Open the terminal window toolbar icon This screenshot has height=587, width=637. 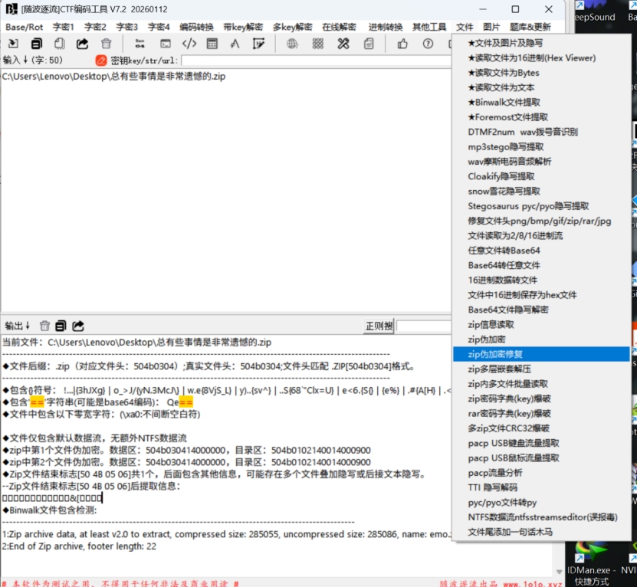[x=166, y=44]
